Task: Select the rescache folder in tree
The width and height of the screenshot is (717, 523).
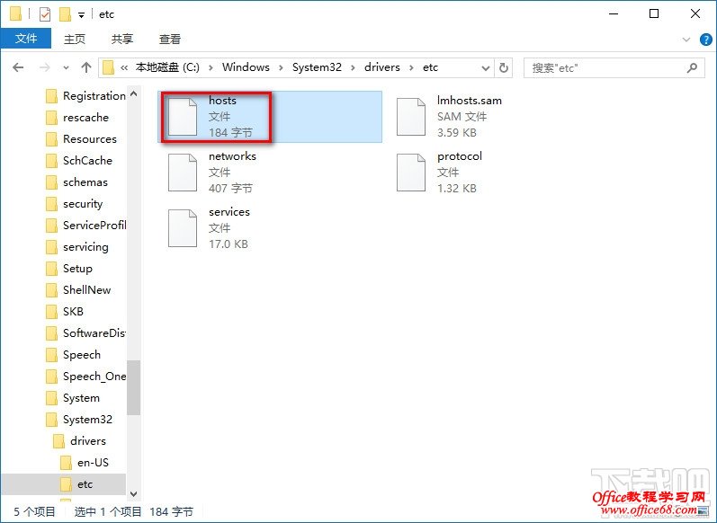Action: (x=77, y=118)
